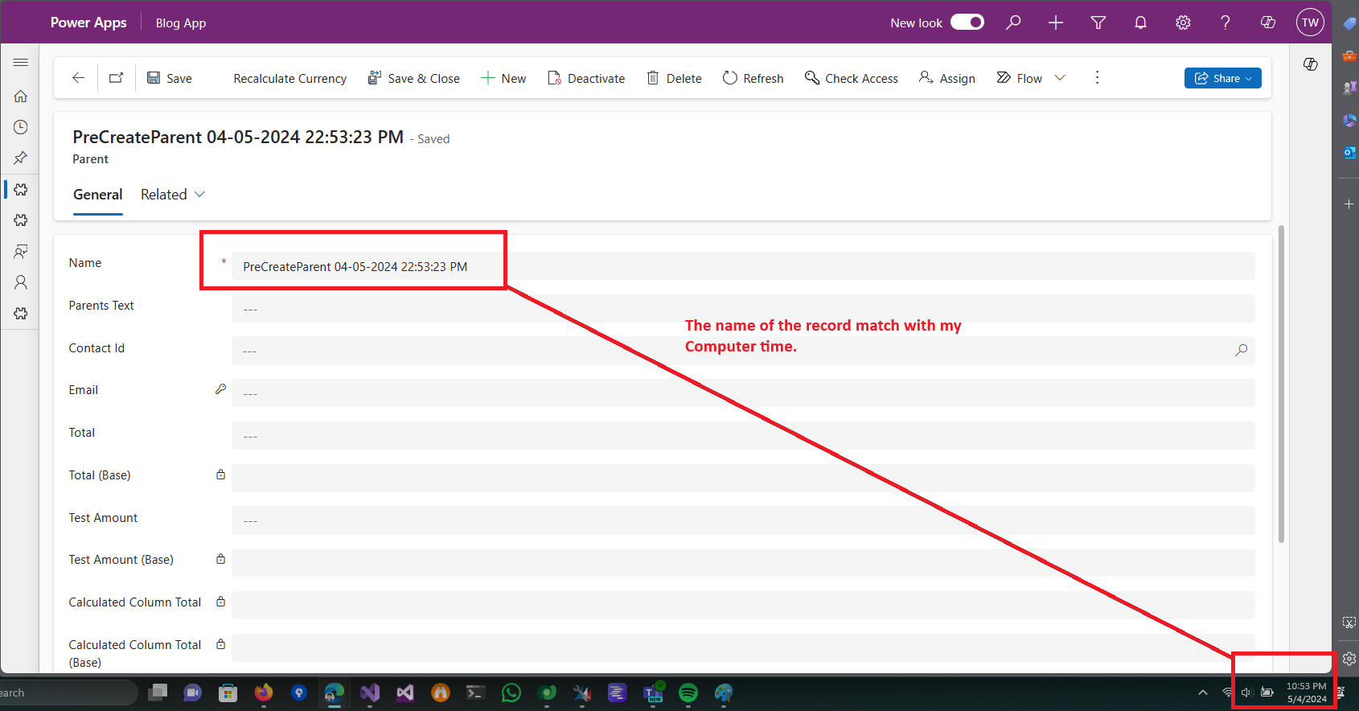Deactivate the record
The height and width of the screenshot is (711, 1359).
pyautogui.click(x=586, y=78)
